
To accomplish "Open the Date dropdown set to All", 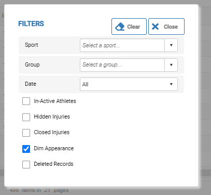I will [x=129, y=84].
